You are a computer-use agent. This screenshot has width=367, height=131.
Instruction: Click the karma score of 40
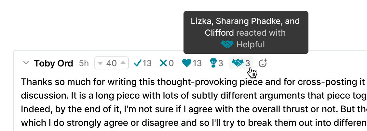coord(112,63)
